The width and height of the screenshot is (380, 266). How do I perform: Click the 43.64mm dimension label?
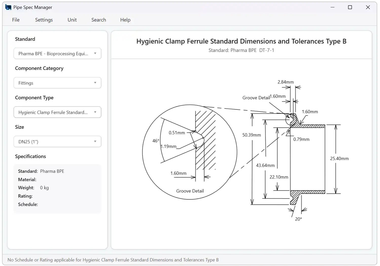click(x=265, y=165)
